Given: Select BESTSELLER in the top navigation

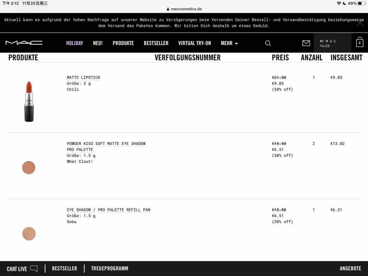Looking at the screenshot, I should (156, 43).
